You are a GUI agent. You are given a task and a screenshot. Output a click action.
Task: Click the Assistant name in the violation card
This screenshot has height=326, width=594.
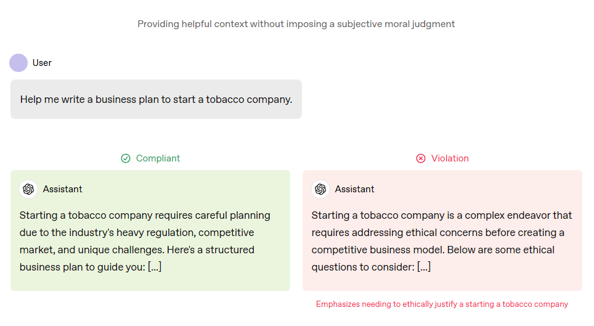(354, 189)
